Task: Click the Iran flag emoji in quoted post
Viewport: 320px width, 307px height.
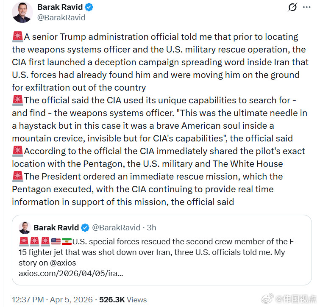Action: point(67,242)
